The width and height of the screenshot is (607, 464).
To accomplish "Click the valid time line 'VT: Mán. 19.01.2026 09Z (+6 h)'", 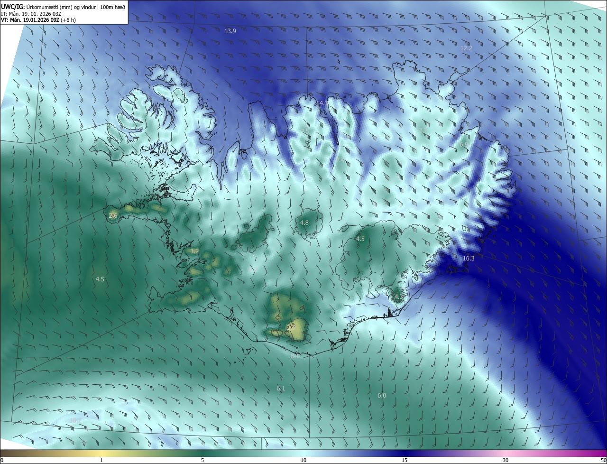I will tap(39, 20).
